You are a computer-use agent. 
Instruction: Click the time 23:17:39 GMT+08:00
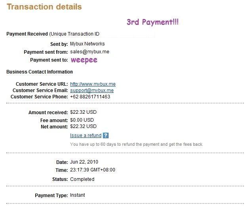pos(93,170)
